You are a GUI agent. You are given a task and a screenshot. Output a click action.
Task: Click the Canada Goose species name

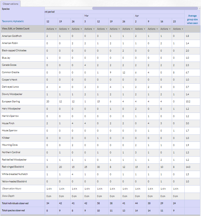point(9,65)
